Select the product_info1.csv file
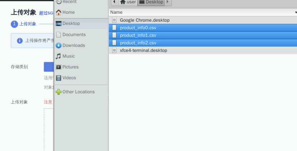The width and height of the screenshot is (297, 151). pos(138,35)
